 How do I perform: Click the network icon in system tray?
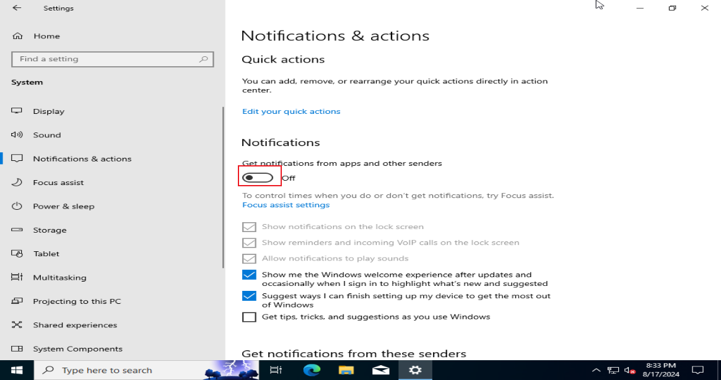[x=613, y=370]
